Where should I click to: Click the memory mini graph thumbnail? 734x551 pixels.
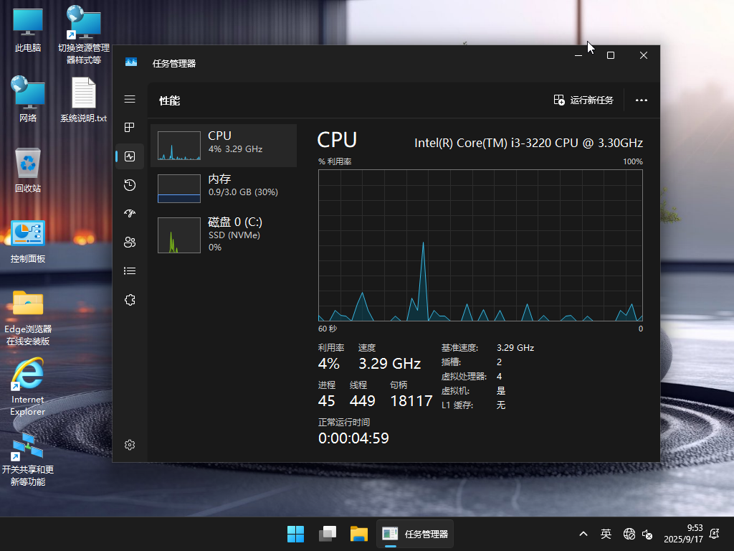pyautogui.click(x=179, y=189)
